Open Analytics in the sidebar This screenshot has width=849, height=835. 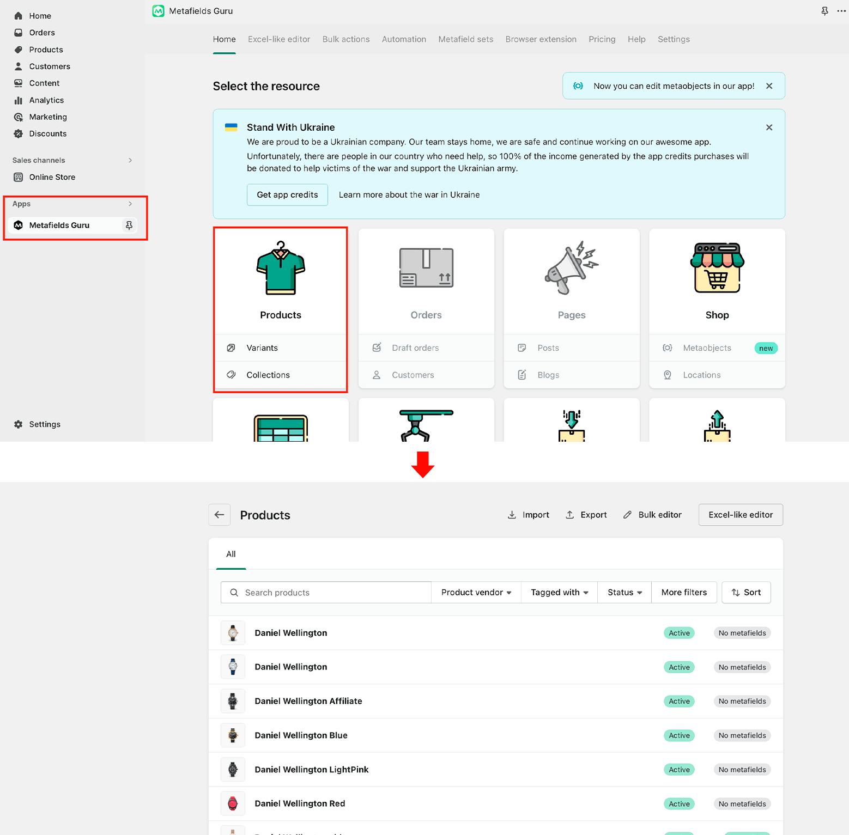pos(46,100)
